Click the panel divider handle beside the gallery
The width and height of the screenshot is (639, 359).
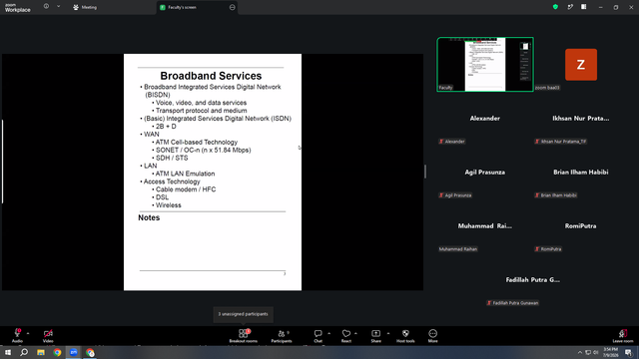[x=425, y=172]
